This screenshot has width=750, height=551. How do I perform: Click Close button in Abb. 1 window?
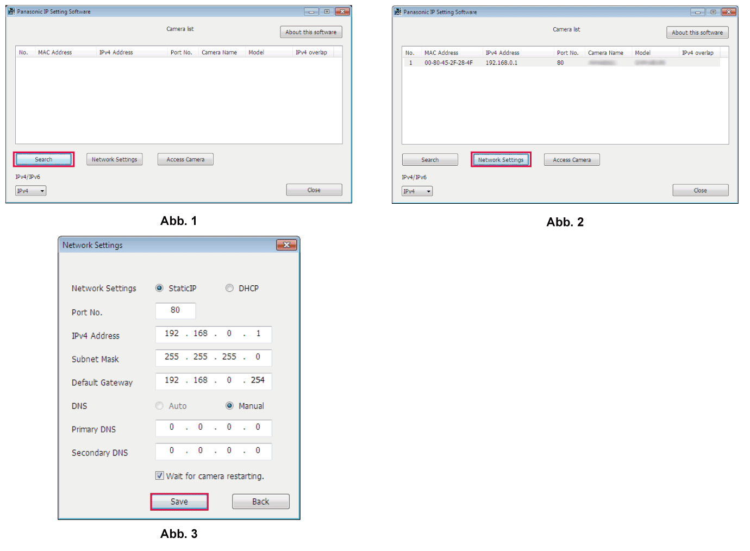click(314, 190)
